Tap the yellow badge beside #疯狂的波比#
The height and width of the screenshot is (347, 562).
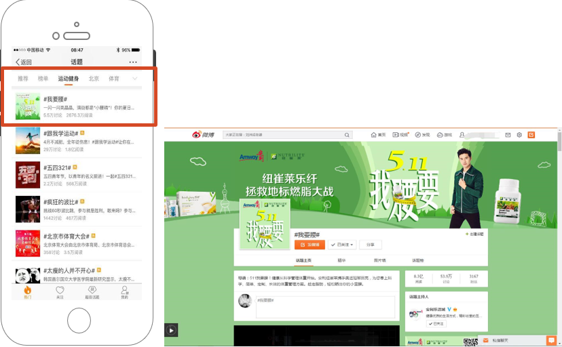click(82, 201)
